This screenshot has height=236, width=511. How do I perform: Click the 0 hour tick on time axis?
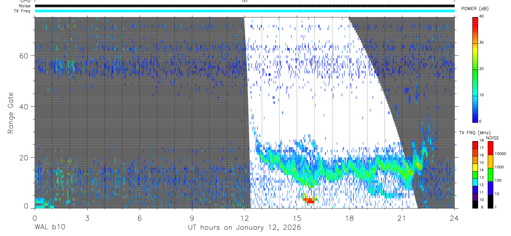(x=35, y=218)
